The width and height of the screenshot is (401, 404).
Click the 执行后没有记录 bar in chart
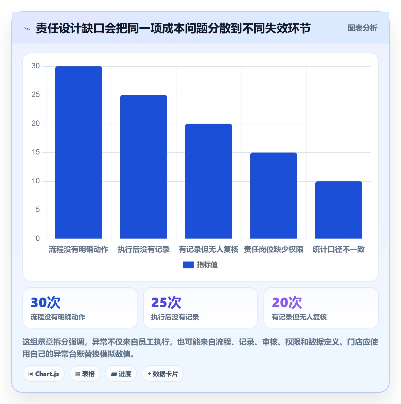point(144,167)
